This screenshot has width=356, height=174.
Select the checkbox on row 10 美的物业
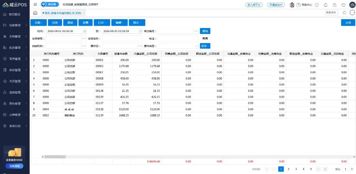39,115
